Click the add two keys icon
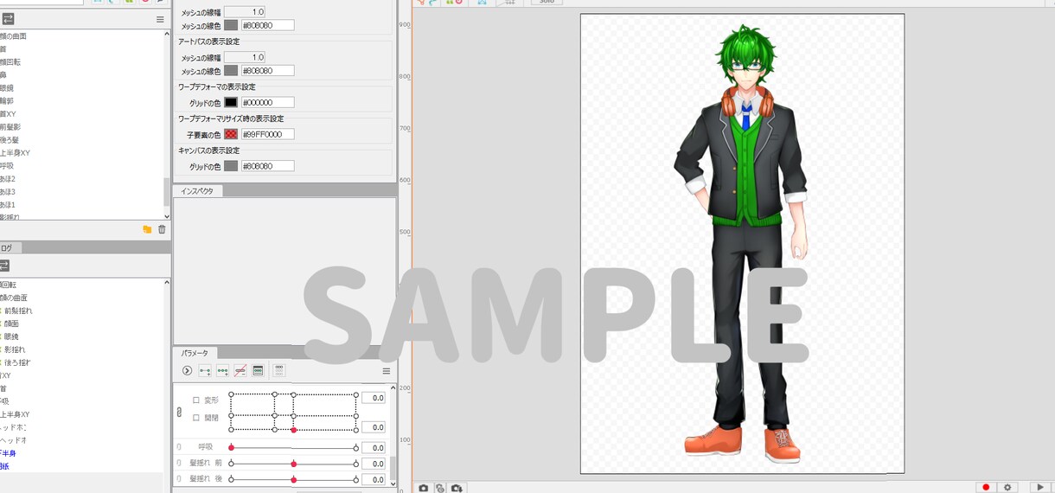Viewport: 1055px width, 493px height. (205, 370)
